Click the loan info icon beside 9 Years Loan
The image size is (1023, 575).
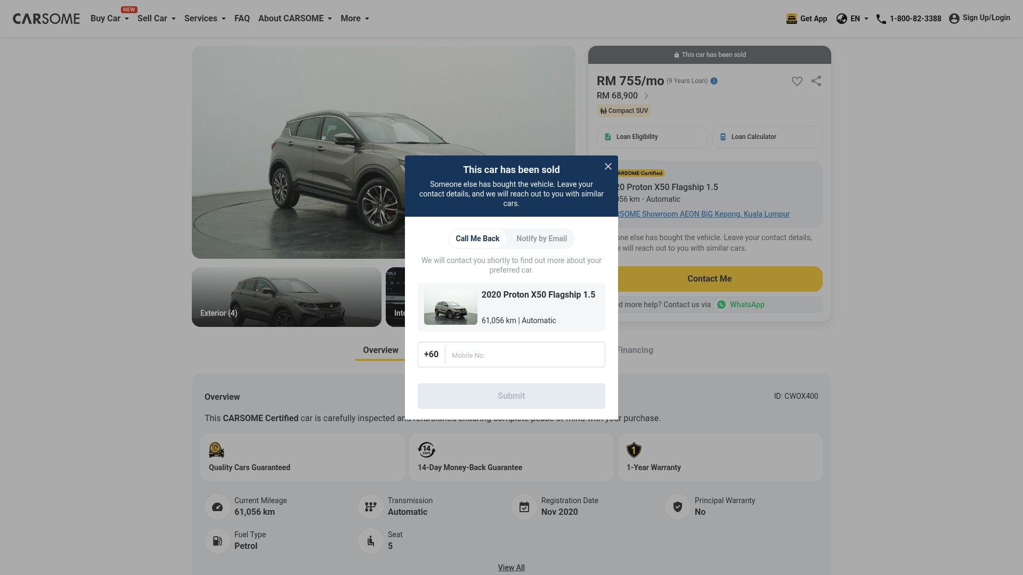click(714, 81)
